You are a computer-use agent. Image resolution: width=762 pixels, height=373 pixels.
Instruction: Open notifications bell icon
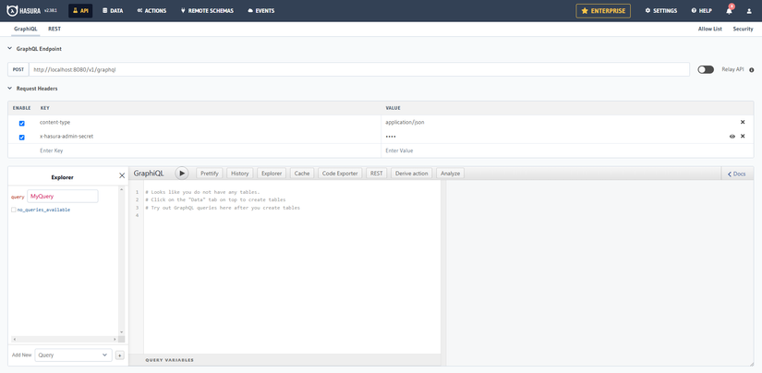point(729,11)
